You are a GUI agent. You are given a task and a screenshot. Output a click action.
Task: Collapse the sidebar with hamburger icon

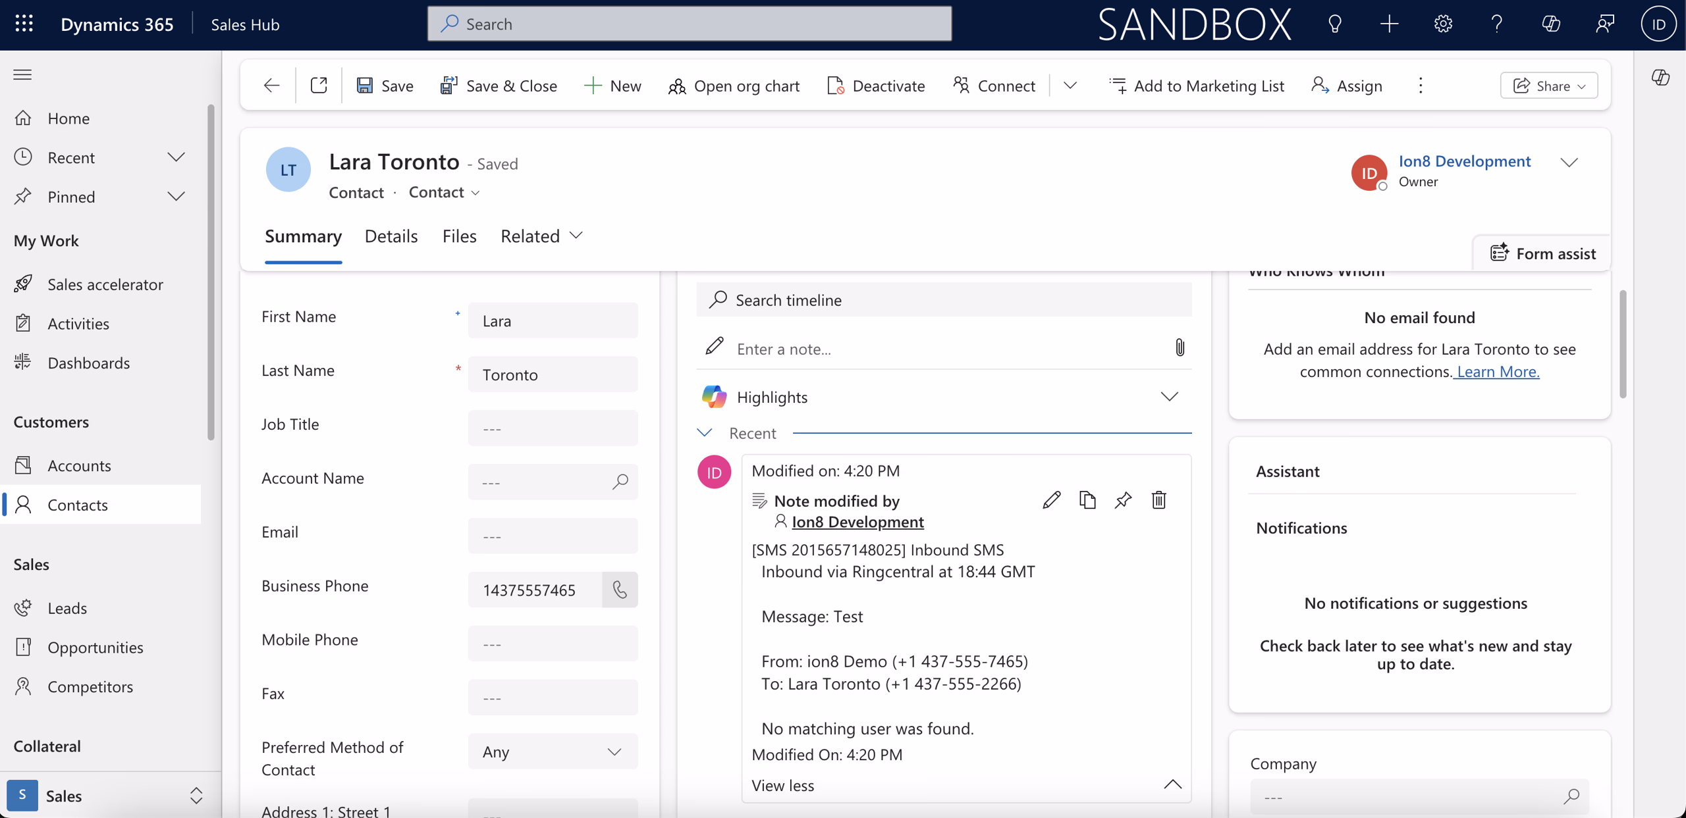tap(22, 74)
